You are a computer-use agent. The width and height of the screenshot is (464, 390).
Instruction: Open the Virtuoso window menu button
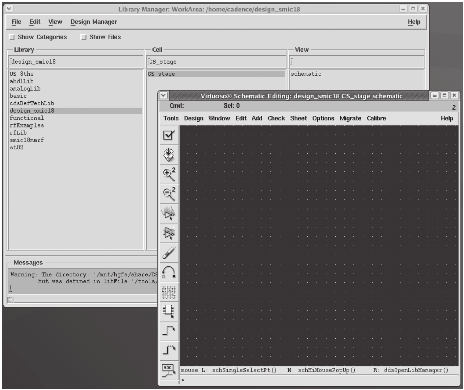tap(163, 95)
